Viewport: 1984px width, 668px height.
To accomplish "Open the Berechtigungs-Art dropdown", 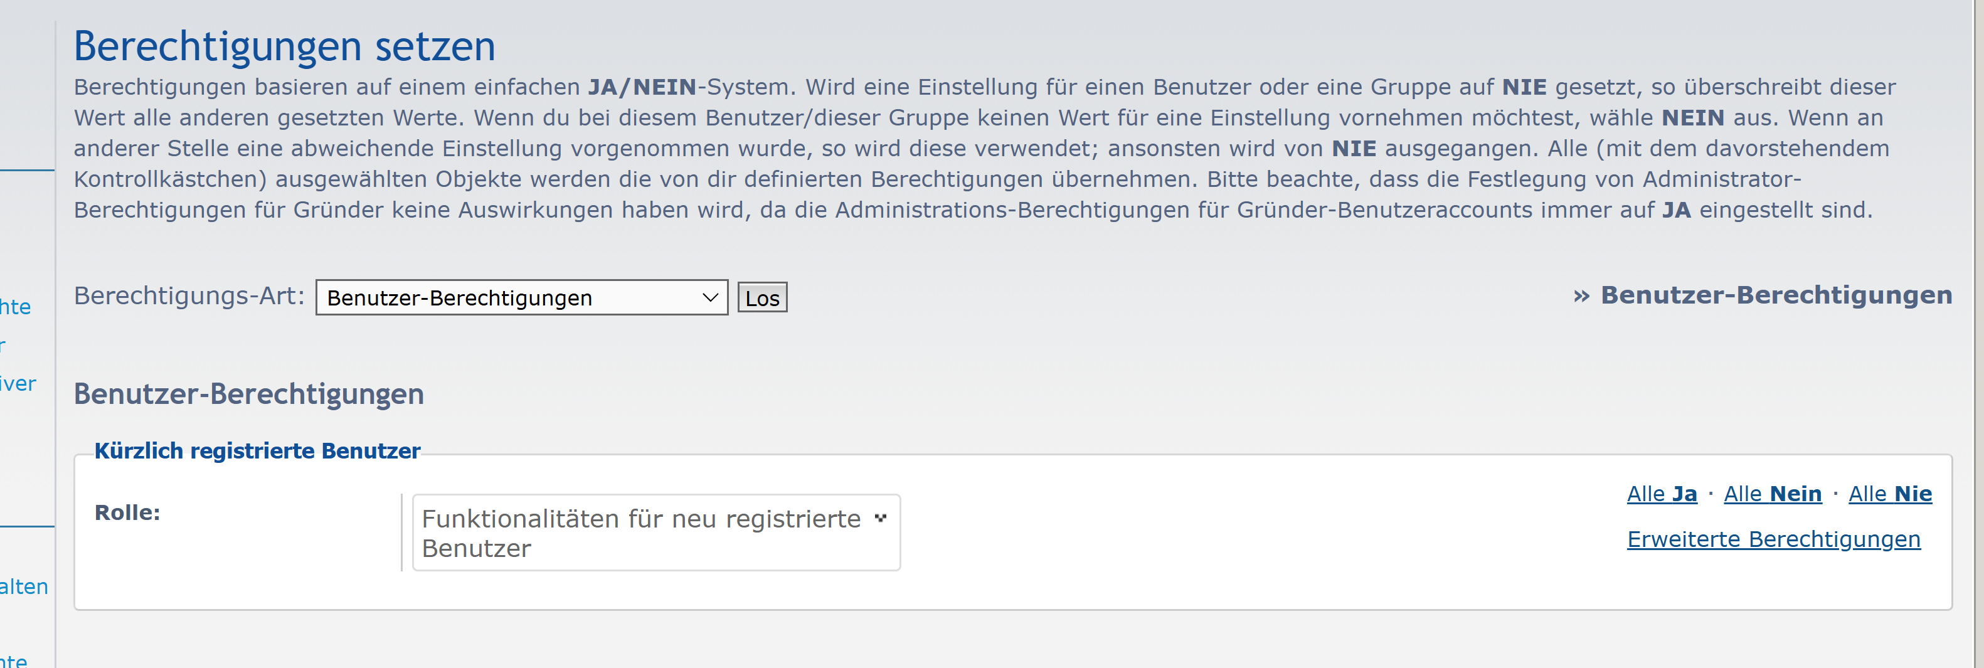I will click(x=521, y=297).
